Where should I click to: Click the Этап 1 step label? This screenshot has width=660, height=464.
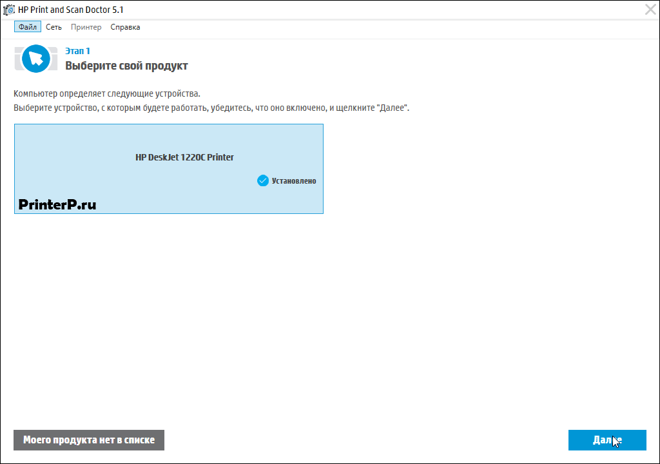[77, 51]
